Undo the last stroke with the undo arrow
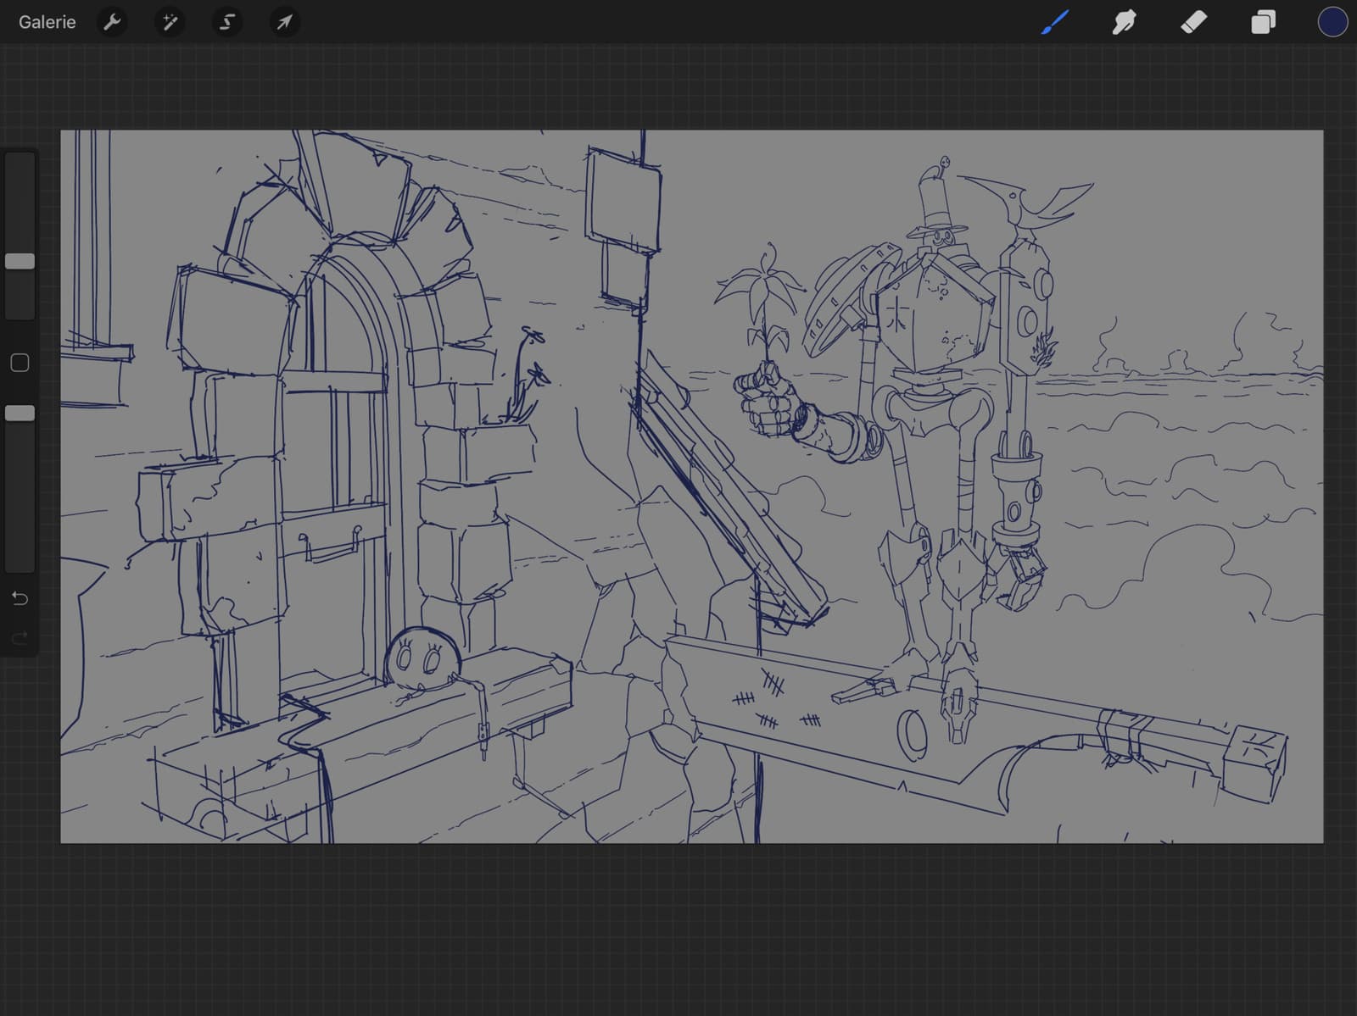The width and height of the screenshot is (1357, 1016). click(x=20, y=598)
